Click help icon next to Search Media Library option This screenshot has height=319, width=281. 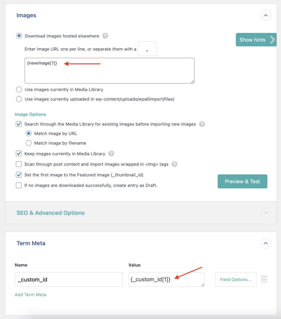202,124
